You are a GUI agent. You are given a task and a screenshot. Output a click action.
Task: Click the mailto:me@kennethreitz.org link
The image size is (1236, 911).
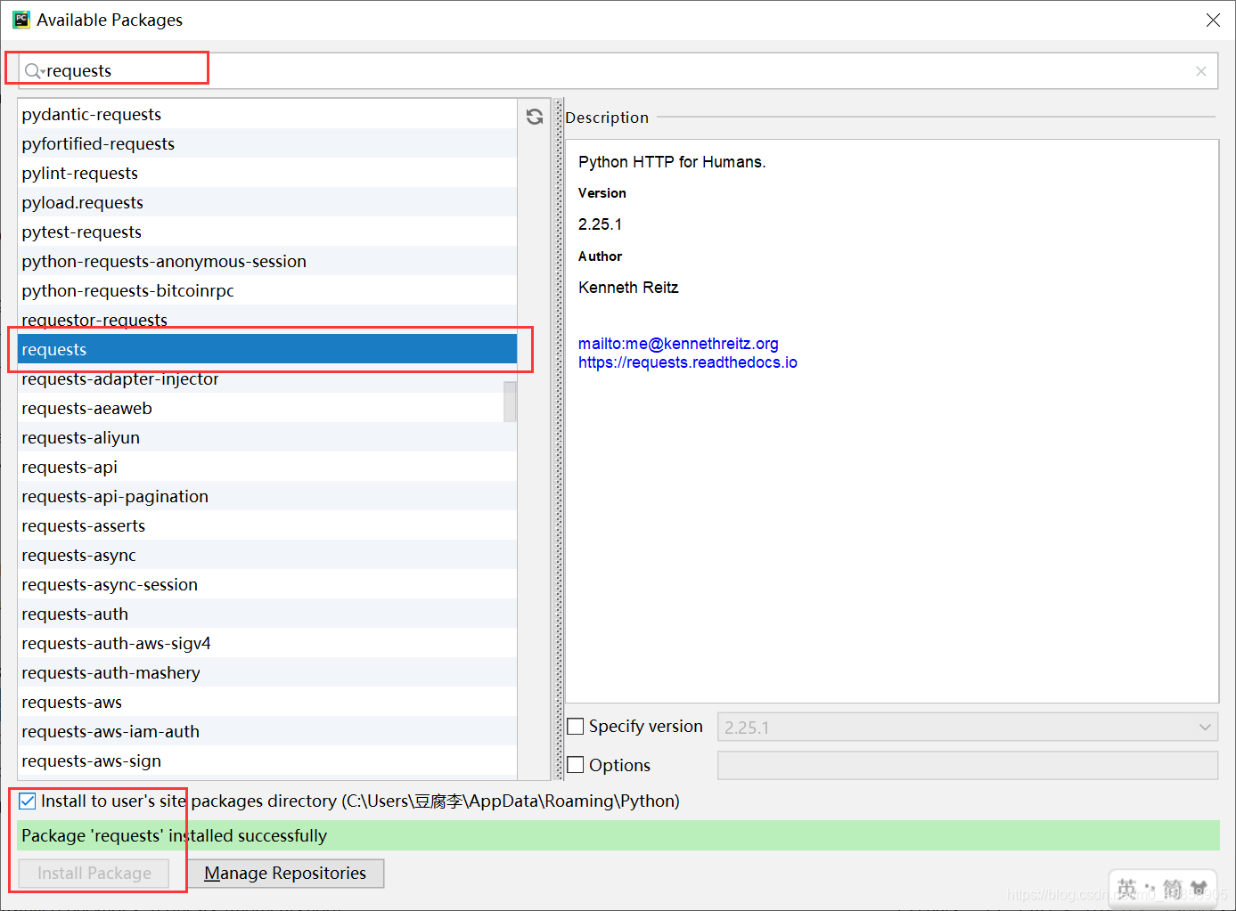click(x=678, y=344)
